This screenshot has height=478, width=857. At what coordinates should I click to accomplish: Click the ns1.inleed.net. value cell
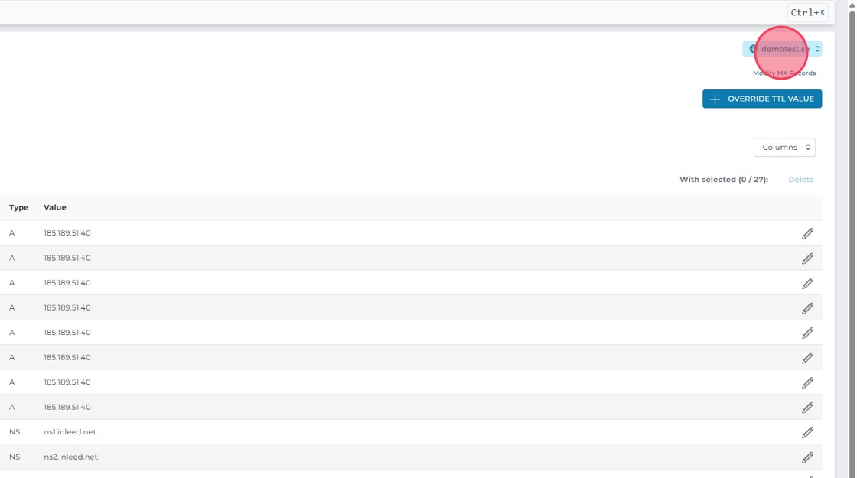click(71, 432)
